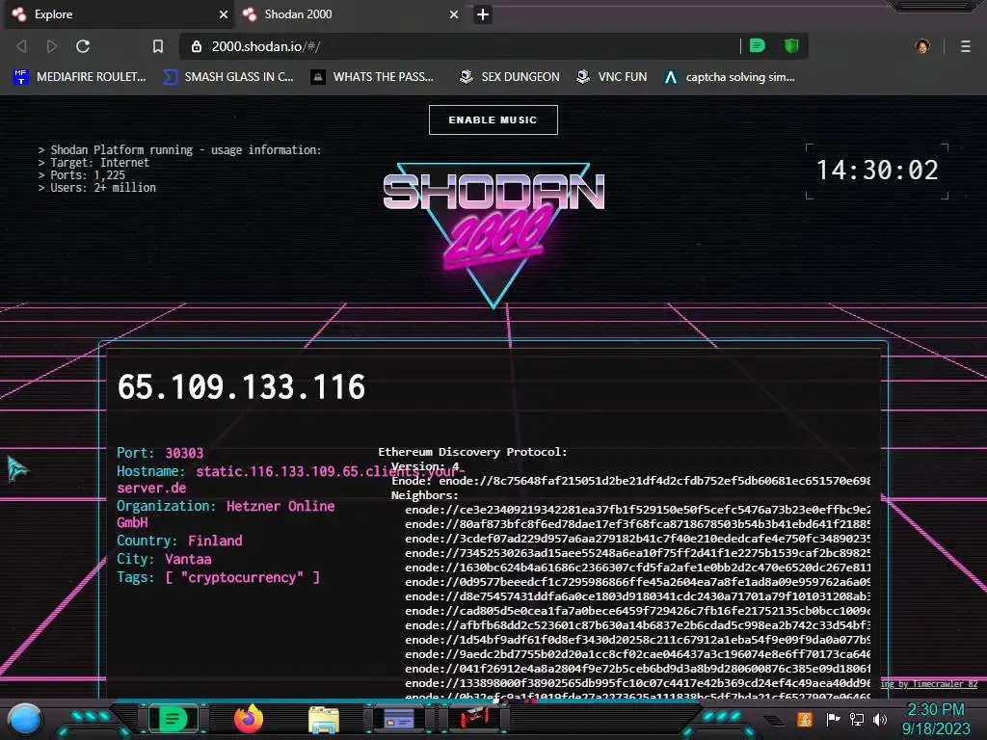Open File Explorer from the taskbar

coord(324,720)
